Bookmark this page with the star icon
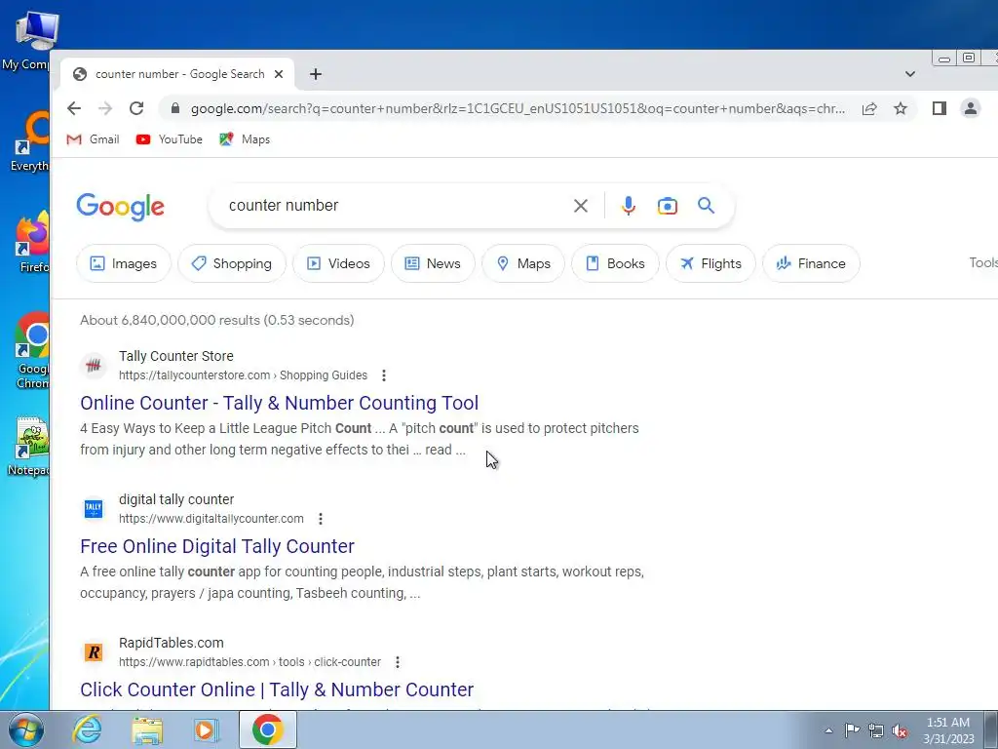Viewport: 998px width, 749px height. point(900,108)
